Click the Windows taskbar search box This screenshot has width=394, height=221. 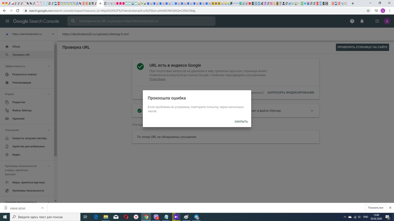coord(45,217)
